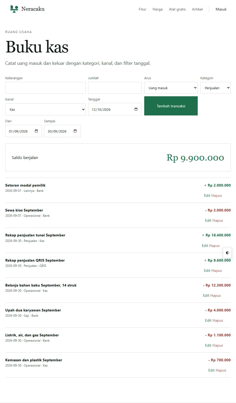Open the Artikel menu item

(197, 9)
